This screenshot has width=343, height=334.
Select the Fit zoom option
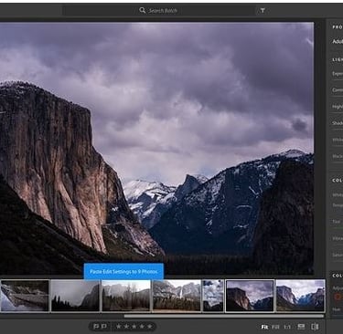click(x=264, y=327)
